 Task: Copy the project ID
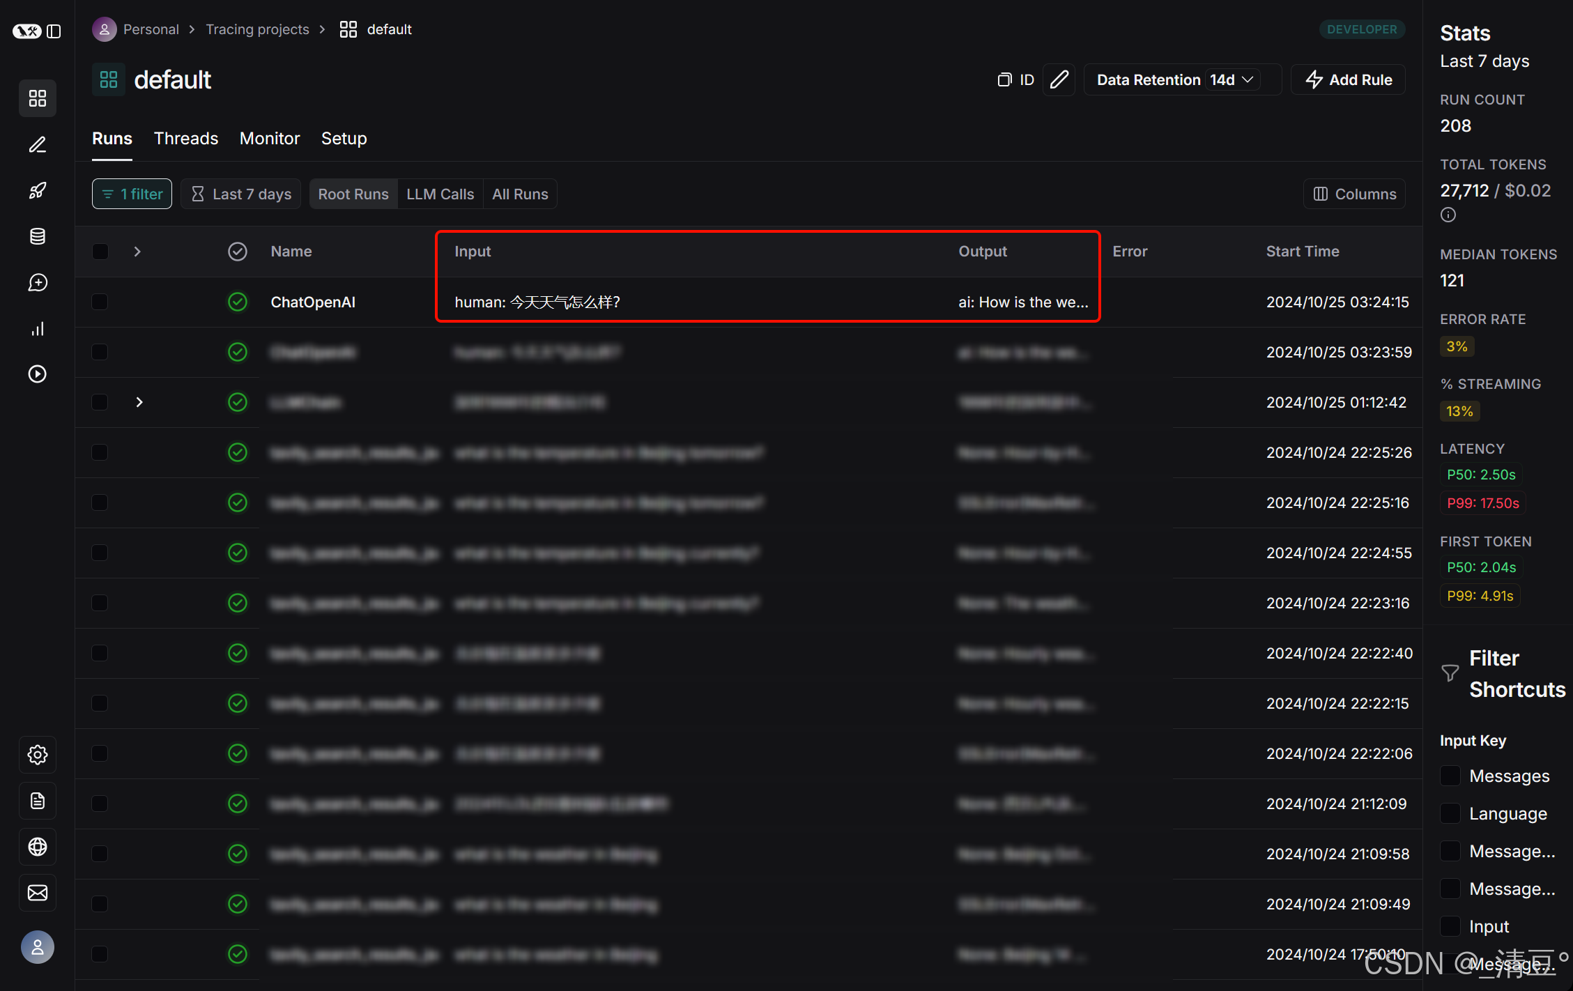point(1016,79)
